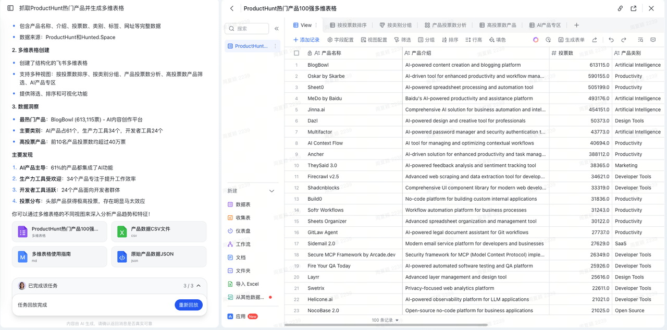Click the undo arrow in the toolbar
The image size is (667, 330).
[611, 40]
